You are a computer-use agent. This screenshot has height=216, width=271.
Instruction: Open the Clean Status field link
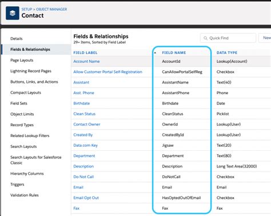tap(85, 114)
